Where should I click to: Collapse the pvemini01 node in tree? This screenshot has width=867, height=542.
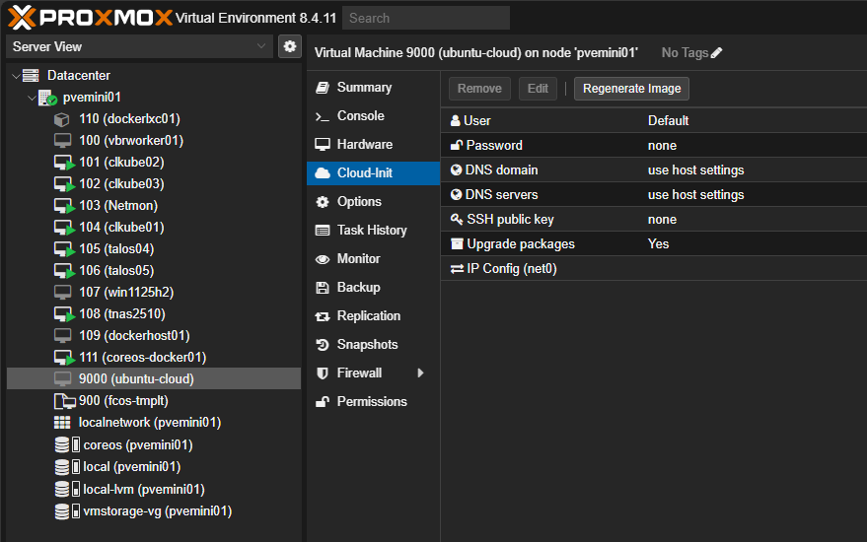[30, 98]
